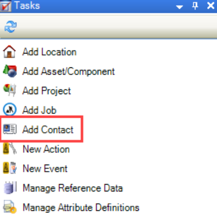Click the database icon for Manage Reference Data

[10, 188]
